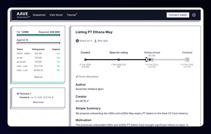The width and height of the screenshot is (211, 134).
Task: Select the Created timeline marker
Action: (x=85, y=60)
